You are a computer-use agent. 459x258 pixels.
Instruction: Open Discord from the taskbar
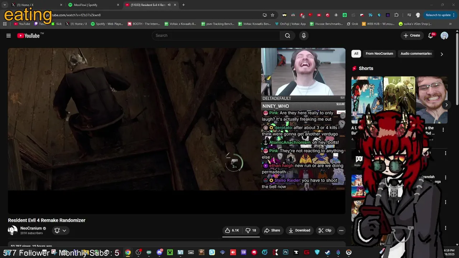coord(159,253)
